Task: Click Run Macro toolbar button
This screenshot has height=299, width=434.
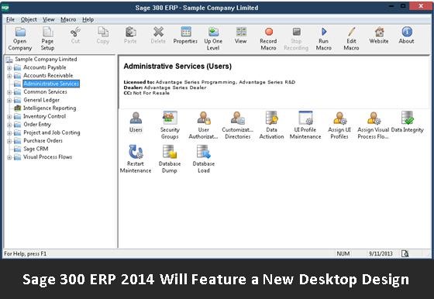Action: 324,39
